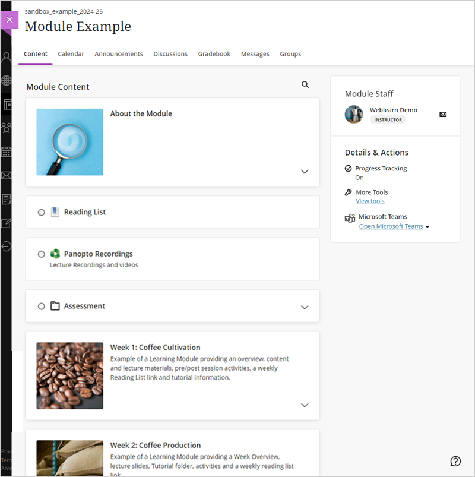
Task: Open calendar icon in left sidebar
Action: point(6,151)
